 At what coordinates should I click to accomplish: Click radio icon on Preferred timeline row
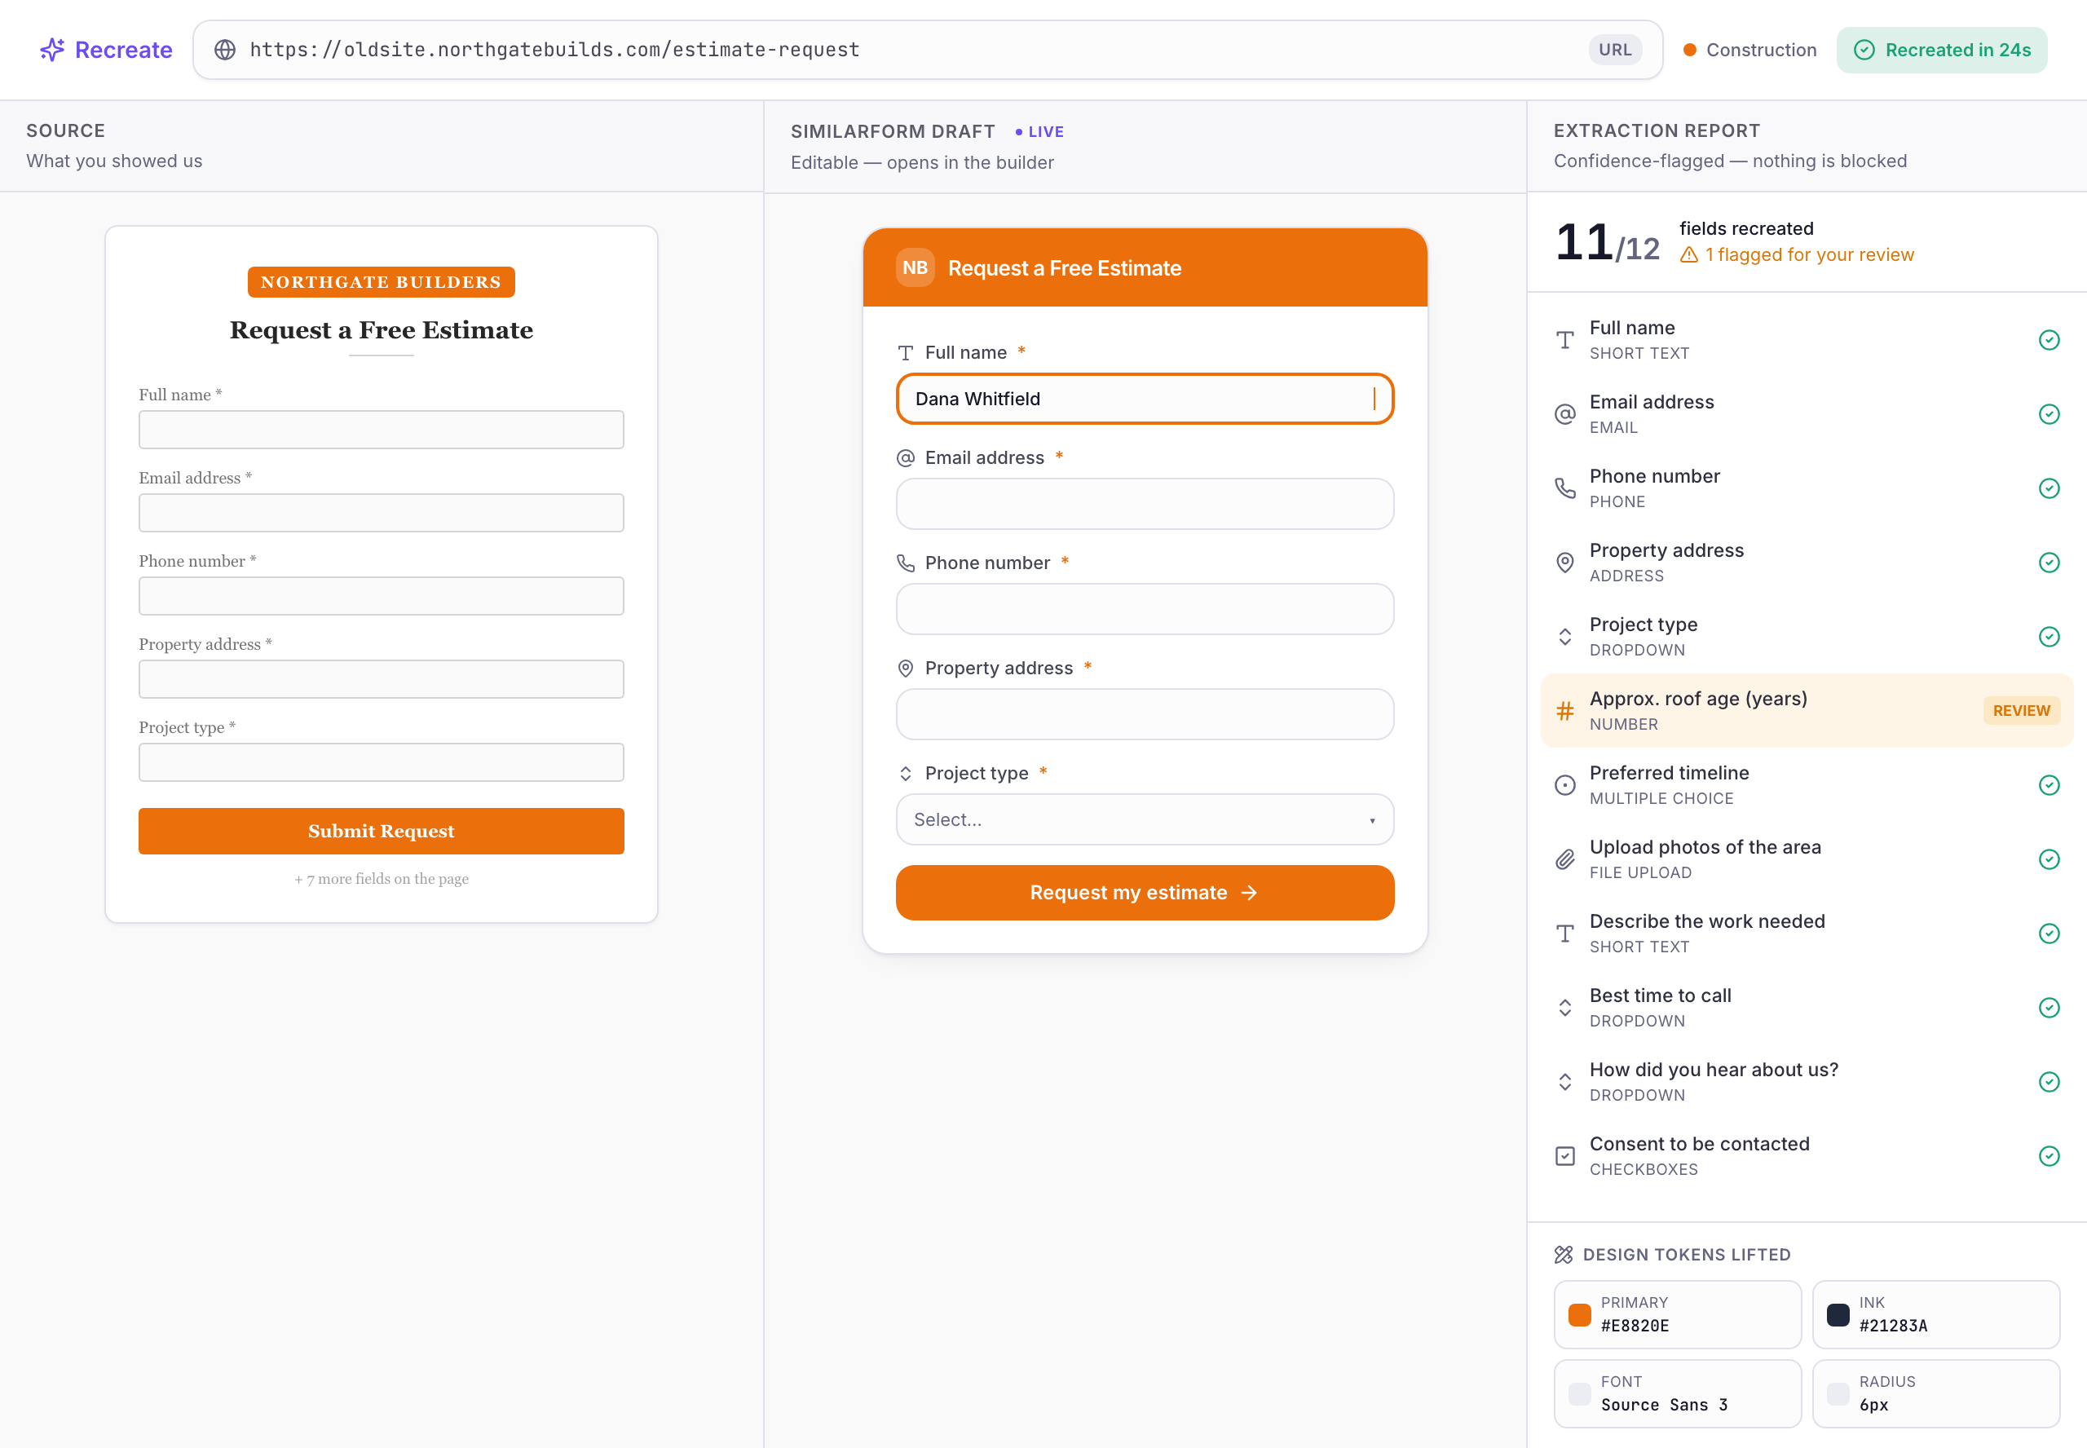(x=1564, y=785)
